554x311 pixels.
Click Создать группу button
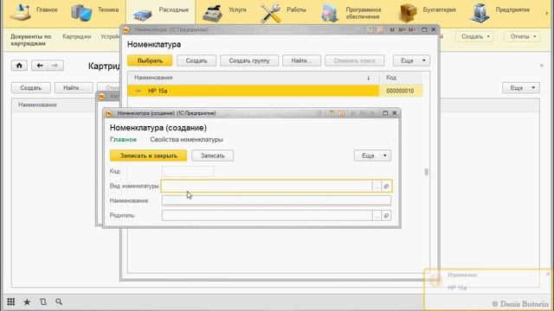coord(249,60)
